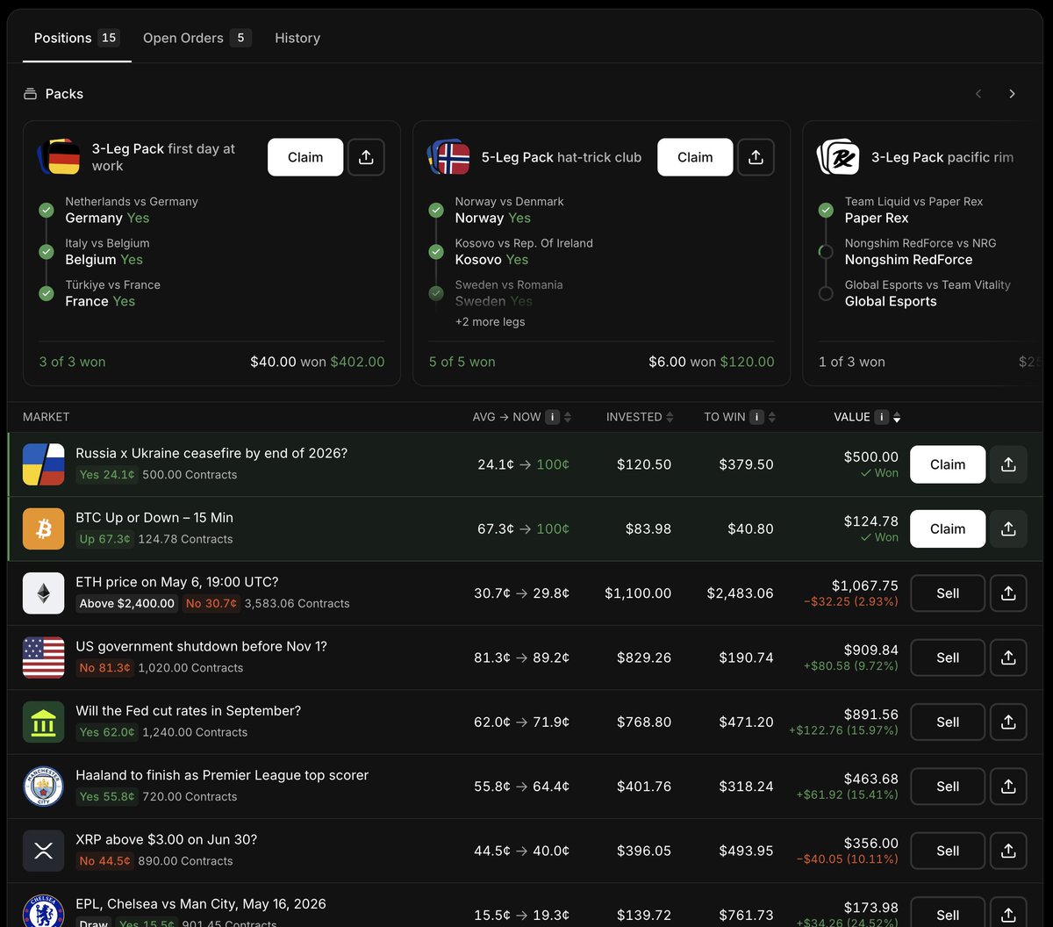Go to previous packs page
Image resolution: width=1053 pixels, height=927 pixels.
click(x=978, y=94)
